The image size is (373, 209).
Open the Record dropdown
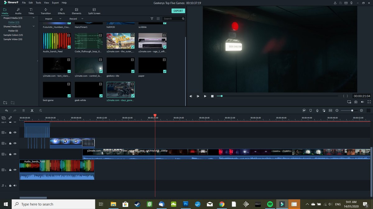pos(76,19)
